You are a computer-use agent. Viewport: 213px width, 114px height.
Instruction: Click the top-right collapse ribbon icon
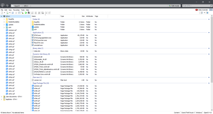pos(211,10)
